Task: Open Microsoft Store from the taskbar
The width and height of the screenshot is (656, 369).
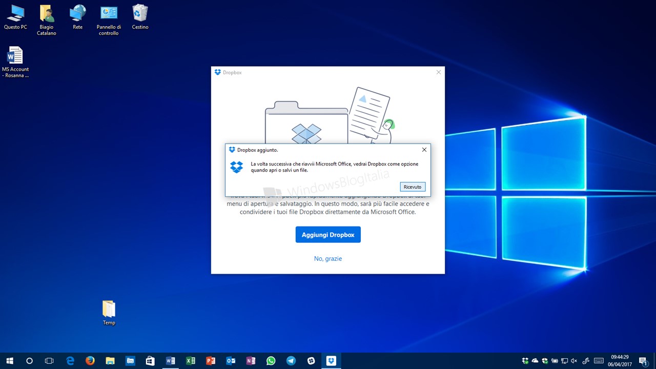Action: pos(150,361)
